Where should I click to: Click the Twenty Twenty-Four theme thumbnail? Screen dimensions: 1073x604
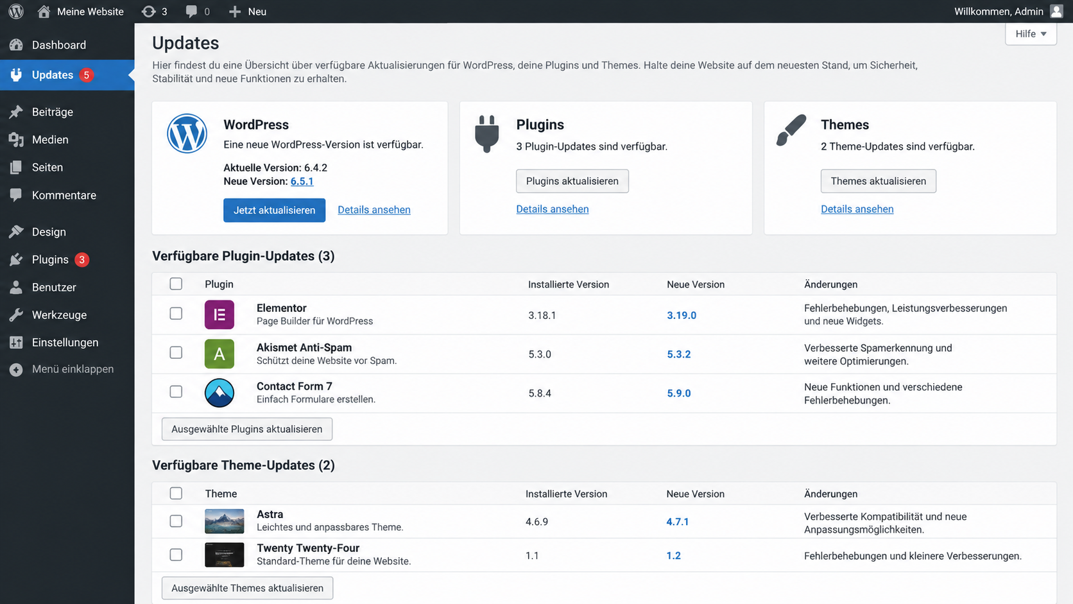pos(225,555)
